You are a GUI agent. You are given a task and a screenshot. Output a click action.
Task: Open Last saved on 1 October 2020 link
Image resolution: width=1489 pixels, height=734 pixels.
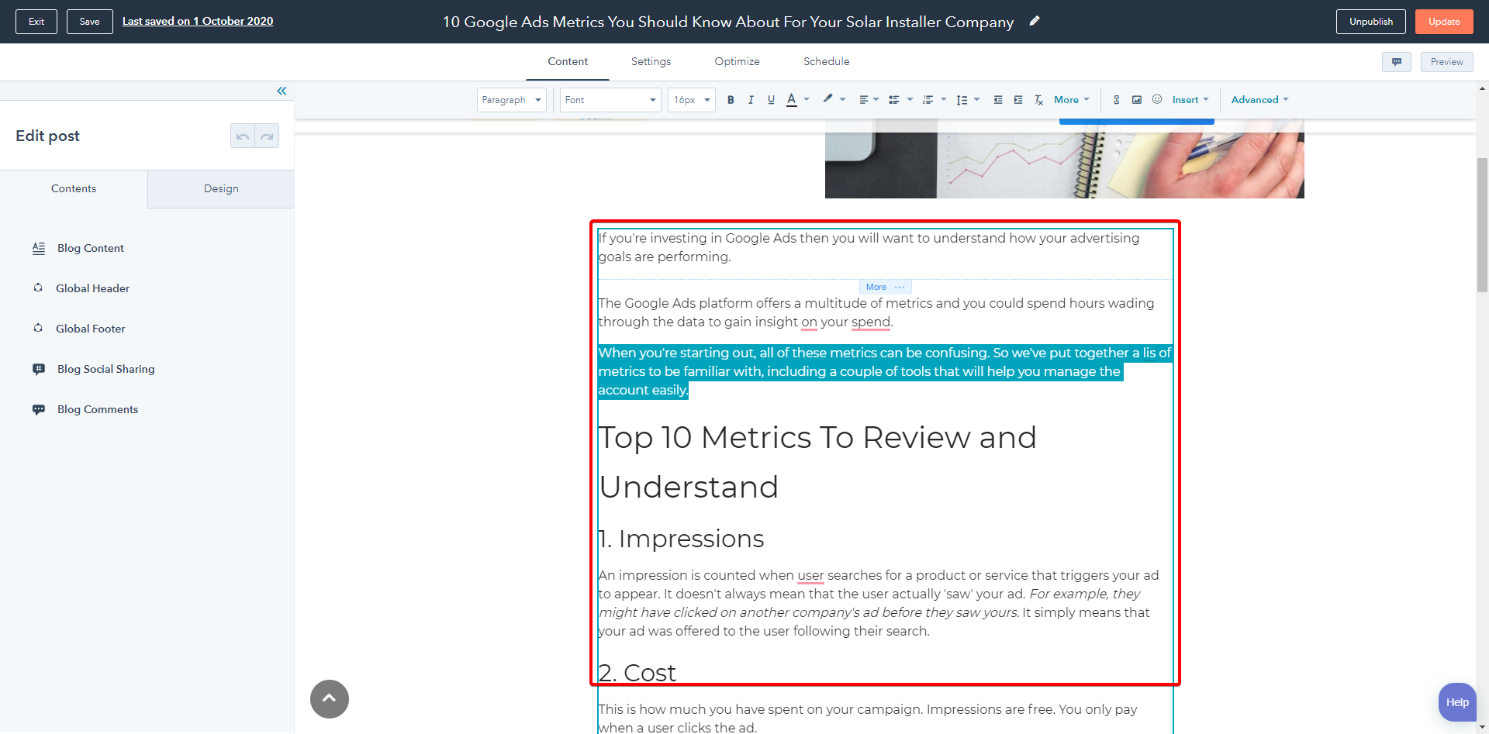pyautogui.click(x=198, y=21)
